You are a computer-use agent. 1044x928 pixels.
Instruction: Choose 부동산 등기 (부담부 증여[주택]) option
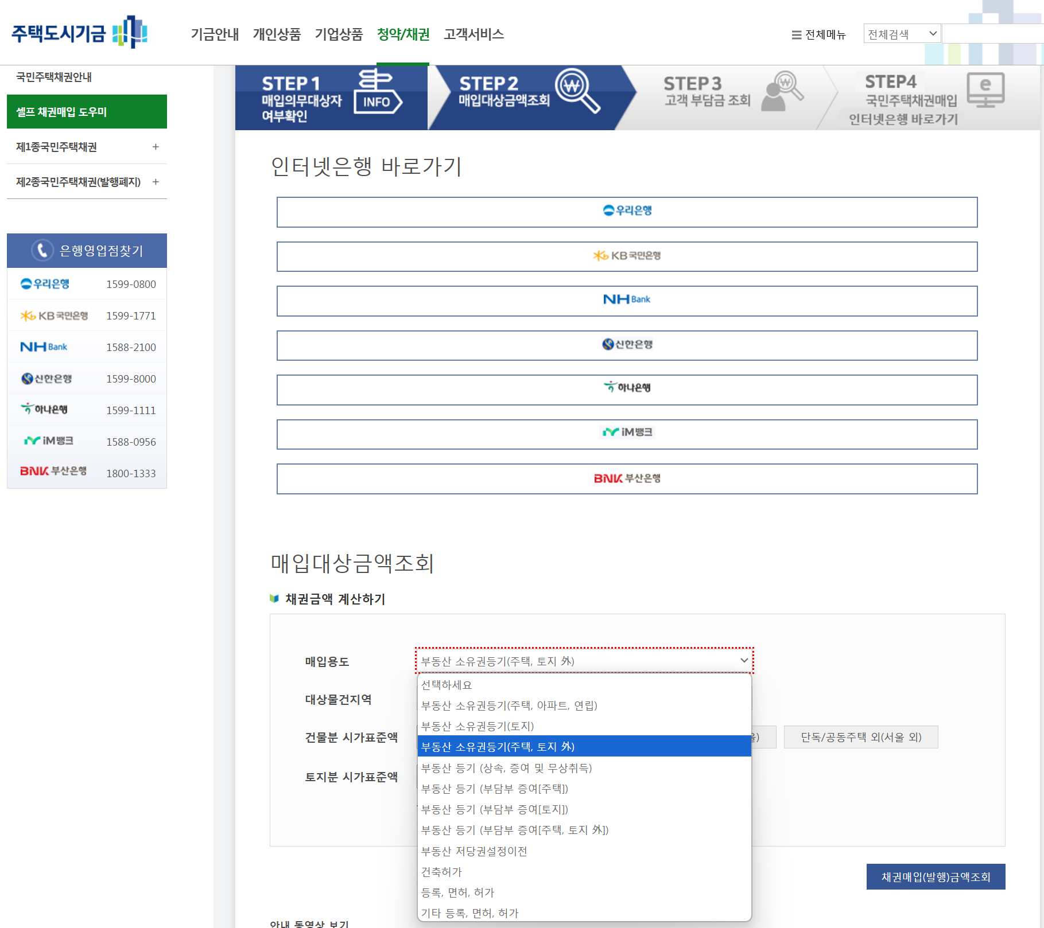coord(584,789)
